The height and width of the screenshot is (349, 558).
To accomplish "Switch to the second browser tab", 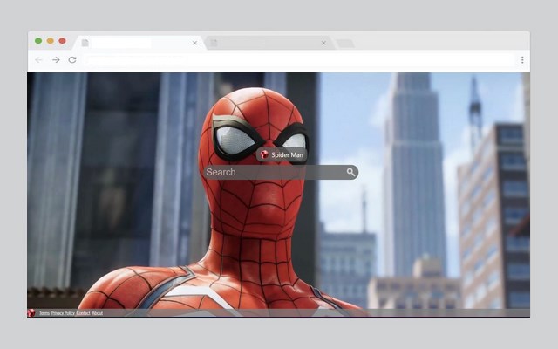I will [269, 43].
